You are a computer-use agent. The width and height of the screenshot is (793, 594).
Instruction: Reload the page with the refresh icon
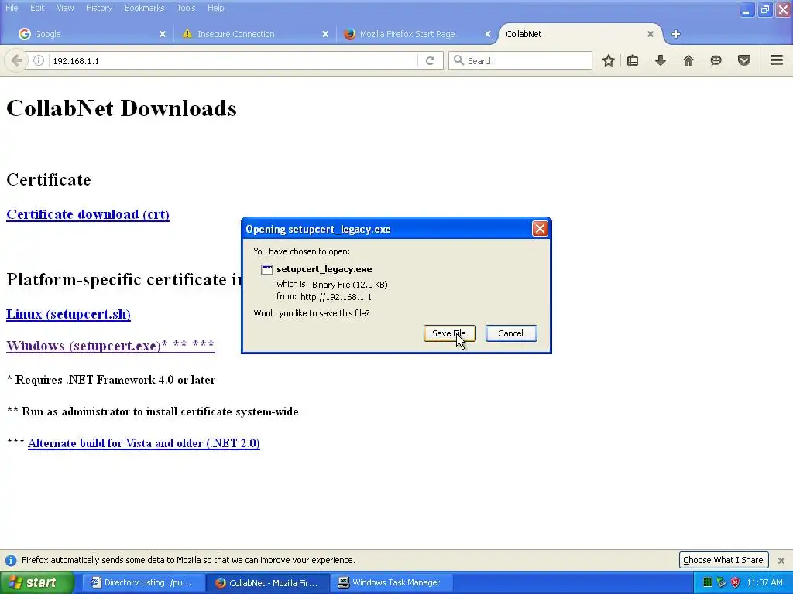(430, 60)
